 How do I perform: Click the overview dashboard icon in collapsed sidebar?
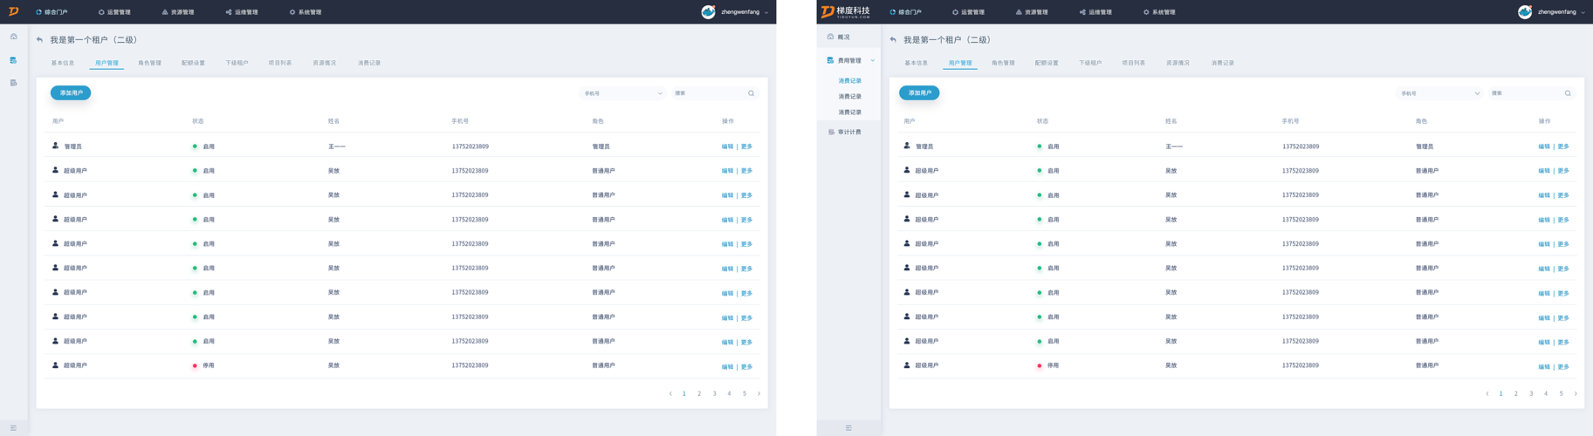pos(13,37)
